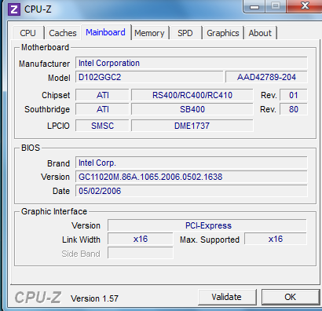This screenshot has width=322, height=311.
Task: Click 'Version 1.57' label at bottom
Action: [94, 298]
